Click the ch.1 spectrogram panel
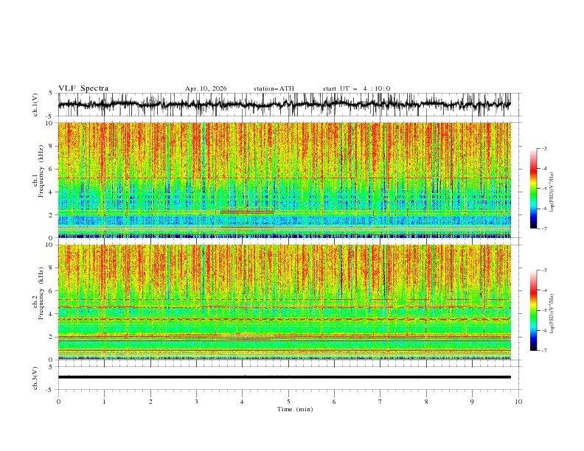Viewport: 584px width, 451px height. tap(285, 180)
